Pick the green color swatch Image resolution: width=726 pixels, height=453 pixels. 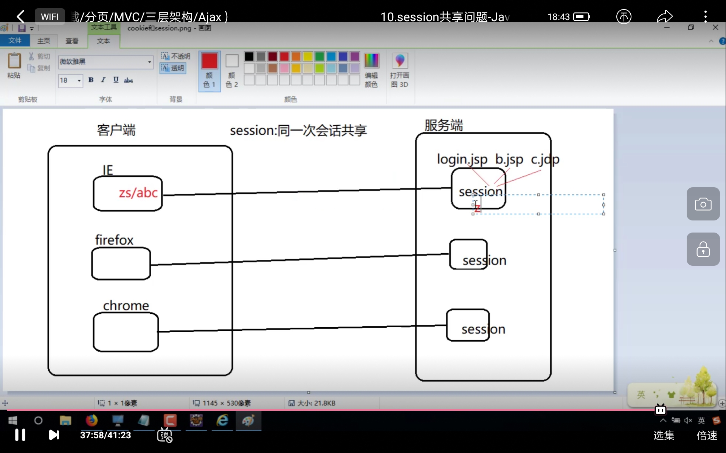(x=320, y=57)
